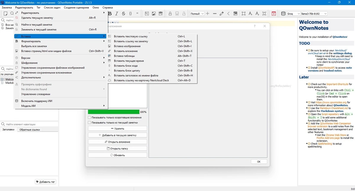Click the dialog help question mark

pyautogui.click(x=255, y=26)
